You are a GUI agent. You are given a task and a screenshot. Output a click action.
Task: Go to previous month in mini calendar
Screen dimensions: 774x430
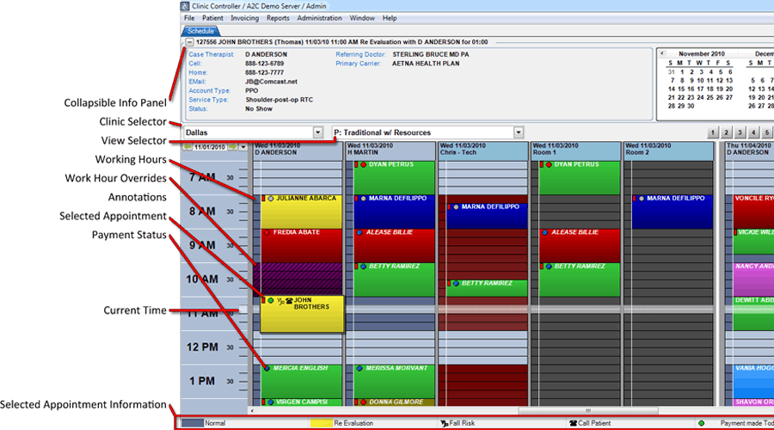pos(662,53)
